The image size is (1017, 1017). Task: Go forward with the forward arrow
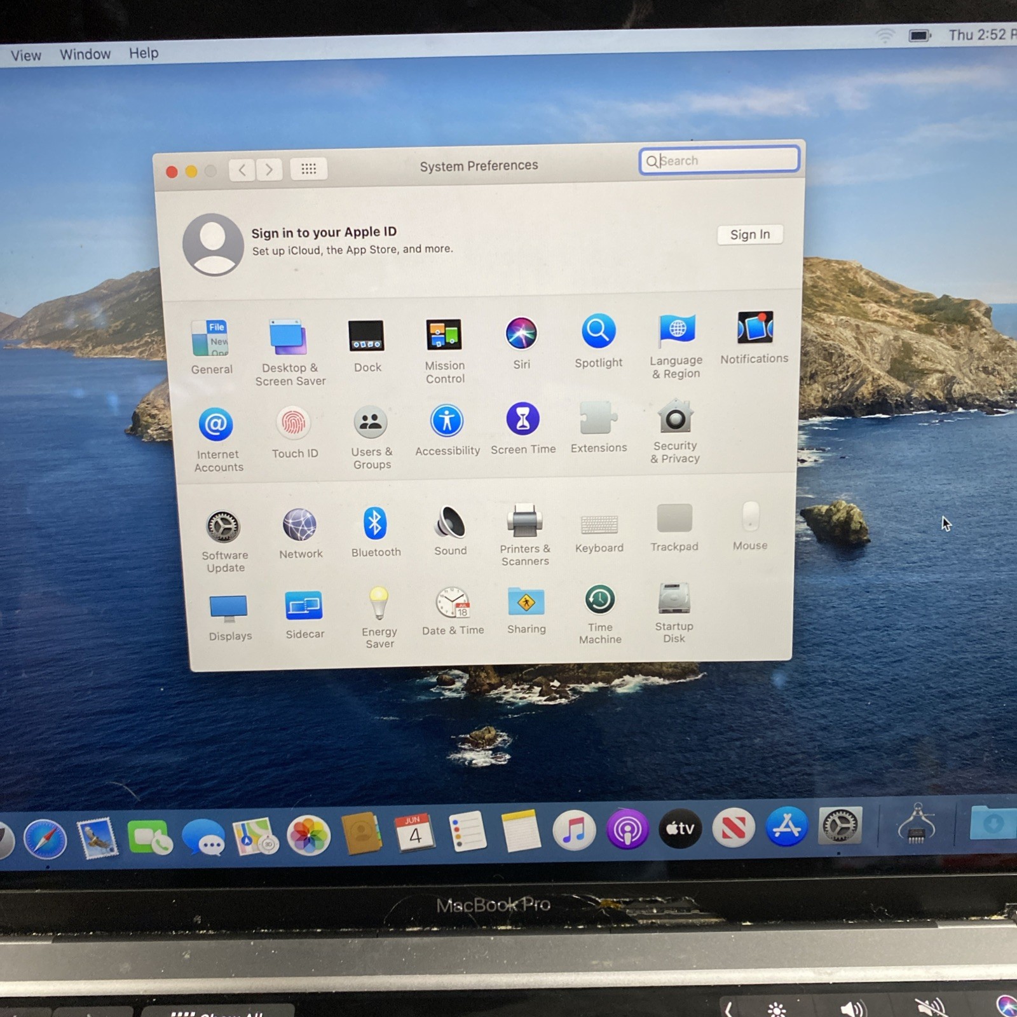point(270,169)
